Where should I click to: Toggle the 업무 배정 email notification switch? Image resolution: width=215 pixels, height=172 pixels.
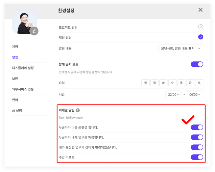coord(197,137)
